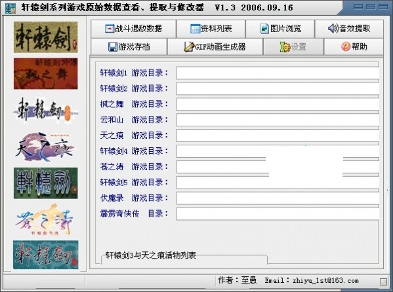Viewport: 393px width, 292px height.
Task: Click the list icon beside 资料列表
Action: tap(195, 29)
